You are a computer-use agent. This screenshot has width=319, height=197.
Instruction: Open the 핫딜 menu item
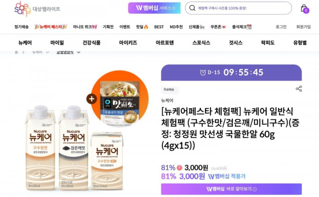pos(142,27)
